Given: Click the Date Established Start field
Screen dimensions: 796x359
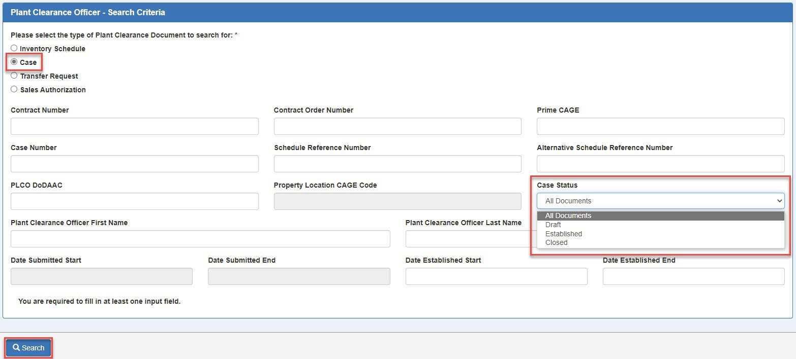Looking at the screenshot, I should pos(496,276).
